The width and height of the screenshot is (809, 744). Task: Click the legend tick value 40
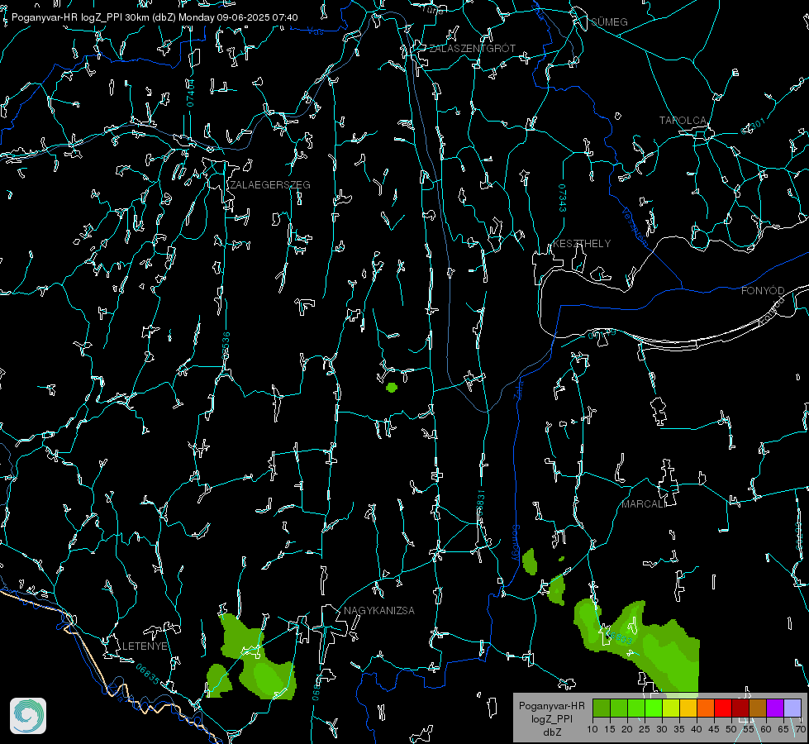click(697, 729)
